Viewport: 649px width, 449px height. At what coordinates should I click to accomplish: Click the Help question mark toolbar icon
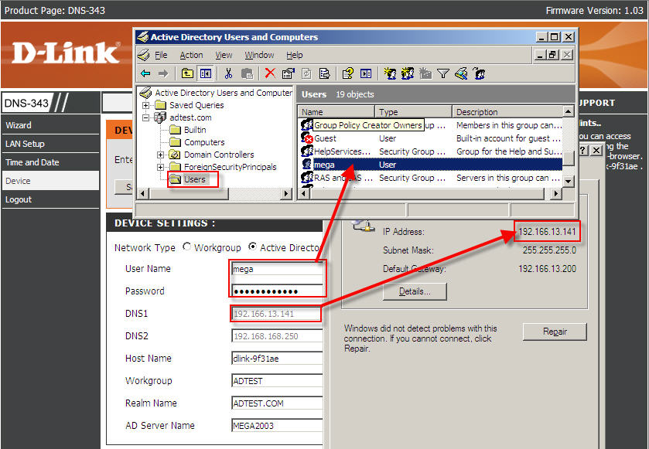coord(347,73)
